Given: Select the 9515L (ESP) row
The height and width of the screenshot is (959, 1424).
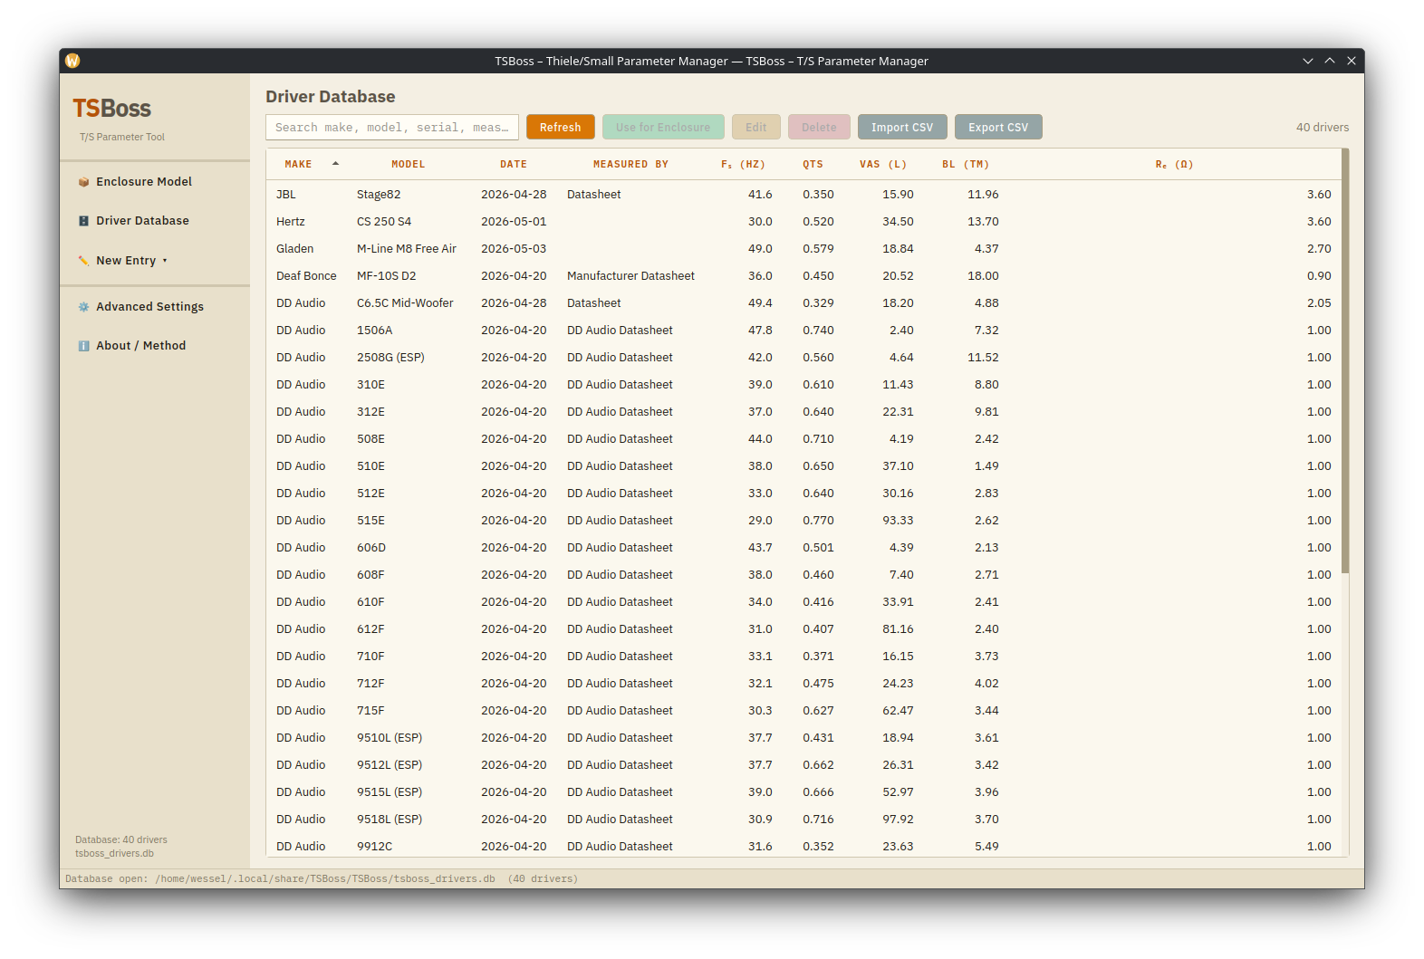Looking at the screenshot, I should click(803, 792).
